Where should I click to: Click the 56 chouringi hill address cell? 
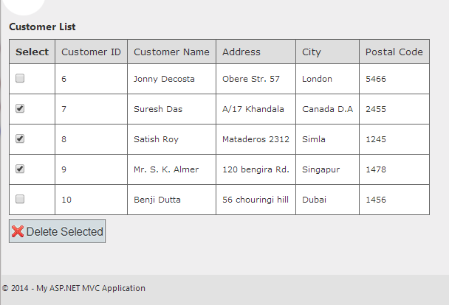[x=255, y=200]
